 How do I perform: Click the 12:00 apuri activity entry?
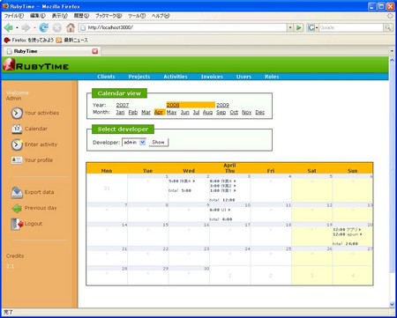pos(348,234)
